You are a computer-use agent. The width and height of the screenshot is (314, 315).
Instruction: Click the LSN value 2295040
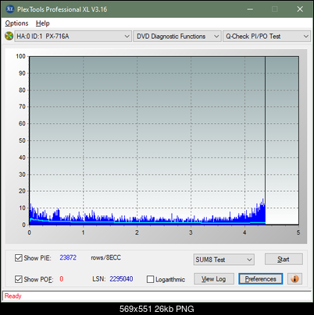(x=121, y=279)
